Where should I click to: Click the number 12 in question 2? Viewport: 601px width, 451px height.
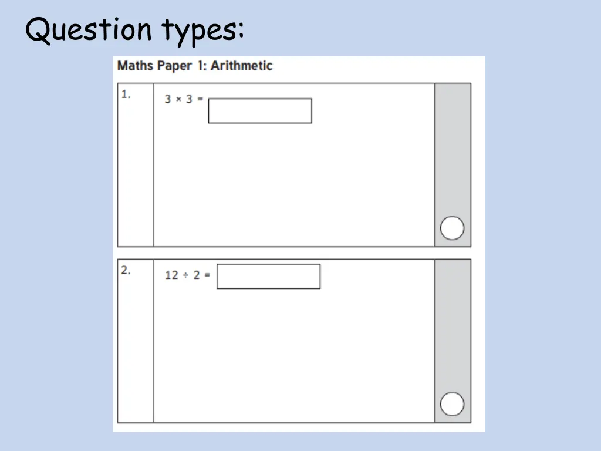point(171,275)
